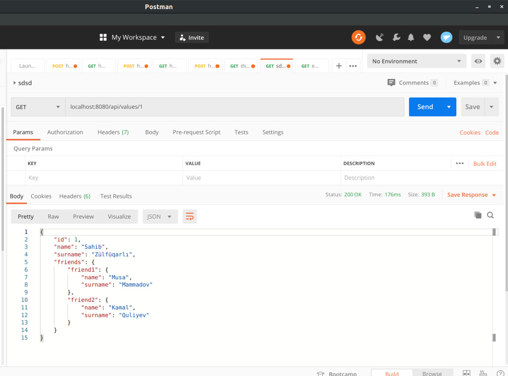The image size is (508, 376).
Task: Click the orange sync status icon
Action: click(358, 37)
